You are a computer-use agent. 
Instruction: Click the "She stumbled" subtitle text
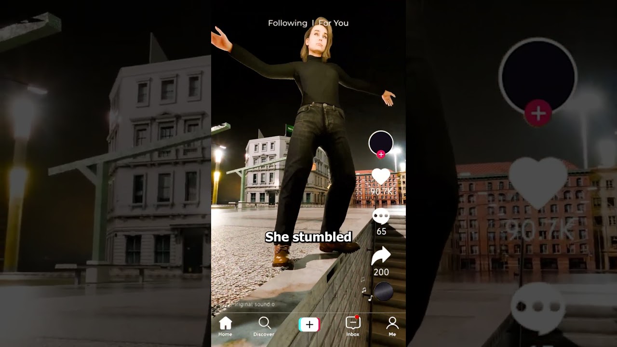click(x=308, y=237)
